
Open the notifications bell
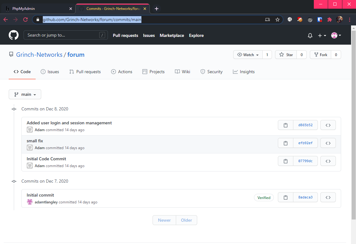pos(310,35)
